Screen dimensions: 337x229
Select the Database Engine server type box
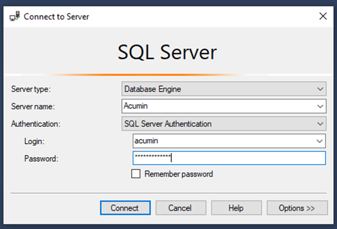tap(224, 89)
